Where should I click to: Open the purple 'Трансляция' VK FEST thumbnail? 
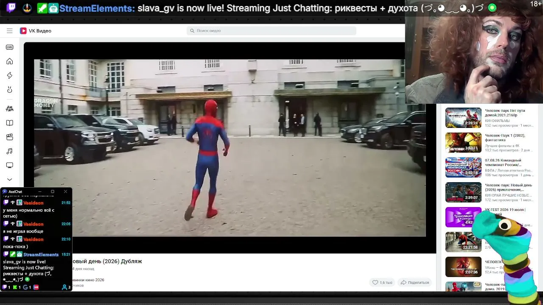(463, 217)
